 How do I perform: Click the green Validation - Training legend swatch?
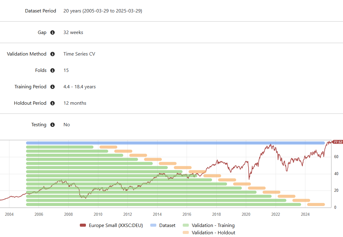186,225
